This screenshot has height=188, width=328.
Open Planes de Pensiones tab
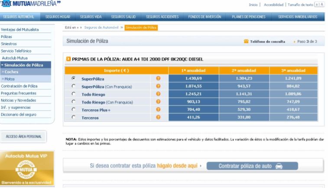pos(249,17)
